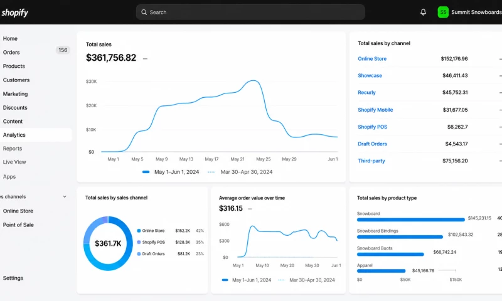Open Reports under Analytics
This screenshot has width=502, height=301.
(13, 149)
